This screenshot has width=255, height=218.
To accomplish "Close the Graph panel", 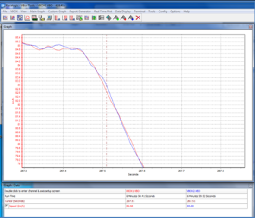I will [x=250, y=27].
